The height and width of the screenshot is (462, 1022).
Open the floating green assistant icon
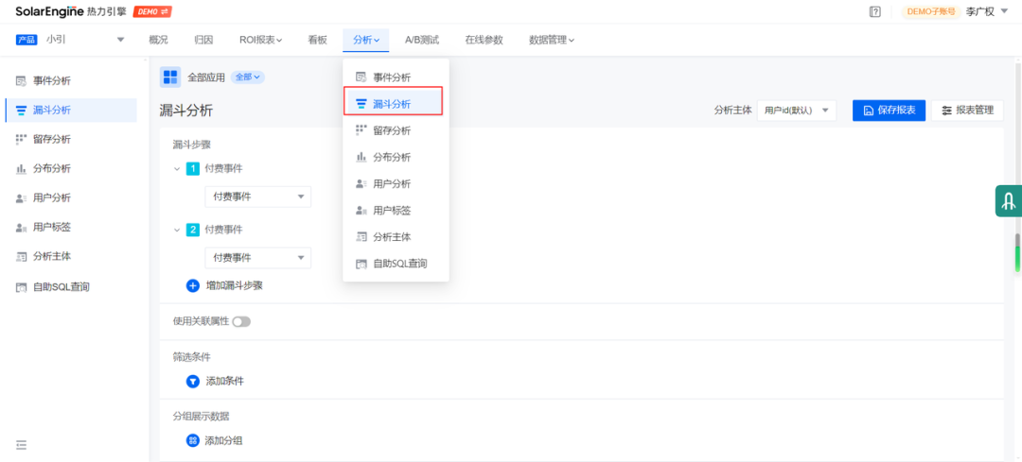[1009, 201]
